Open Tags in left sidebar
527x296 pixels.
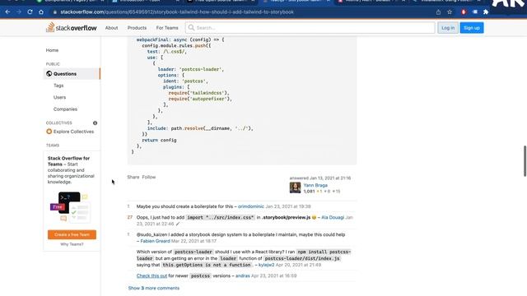(58, 86)
